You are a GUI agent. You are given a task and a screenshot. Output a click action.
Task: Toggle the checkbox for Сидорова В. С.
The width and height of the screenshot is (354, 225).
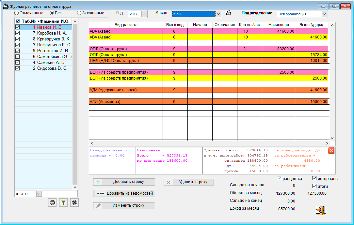(17, 68)
